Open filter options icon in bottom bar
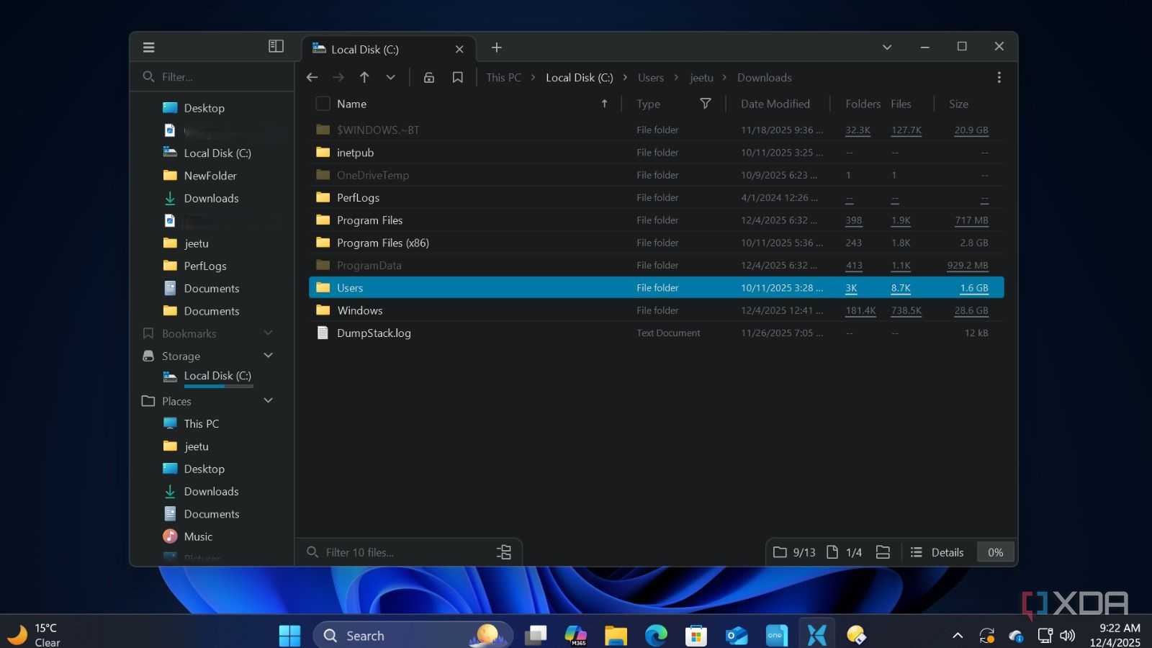The width and height of the screenshot is (1152, 648). point(504,552)
